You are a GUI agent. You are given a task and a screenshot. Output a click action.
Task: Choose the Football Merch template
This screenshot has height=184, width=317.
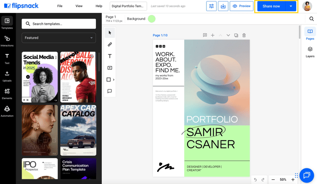pyautogui.click(x=78, y=77)
